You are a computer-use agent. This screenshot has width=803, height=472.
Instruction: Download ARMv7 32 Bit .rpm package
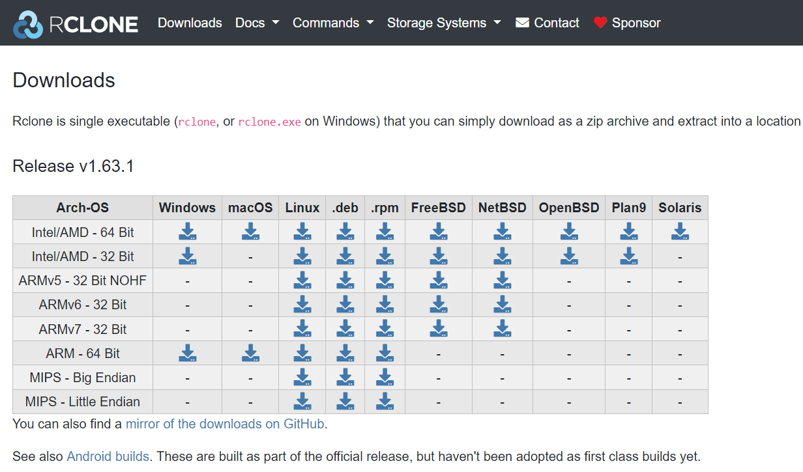pos(385,329)
